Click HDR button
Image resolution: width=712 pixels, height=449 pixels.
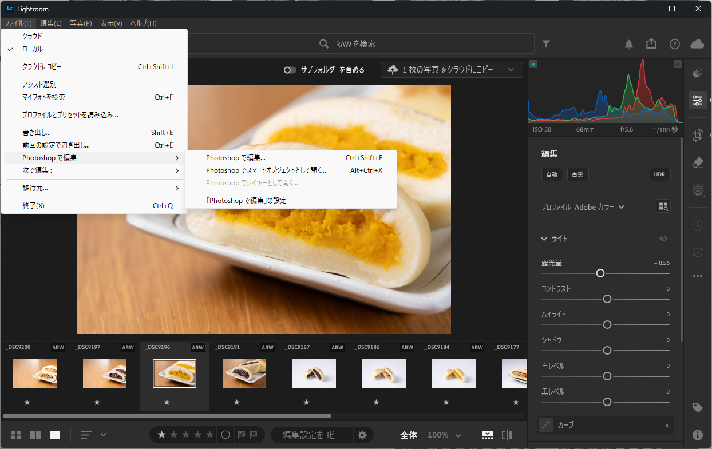660,175
